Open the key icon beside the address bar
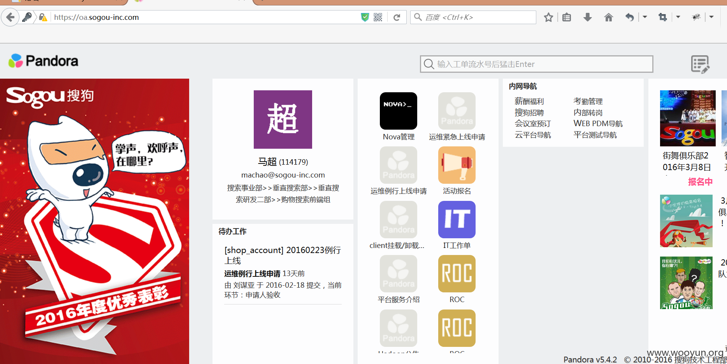Screen dimensions: 727x364 click(x=27, y=17)
